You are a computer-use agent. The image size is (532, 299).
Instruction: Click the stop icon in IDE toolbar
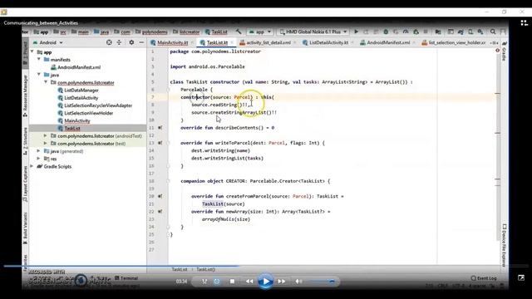coord(426,32)
